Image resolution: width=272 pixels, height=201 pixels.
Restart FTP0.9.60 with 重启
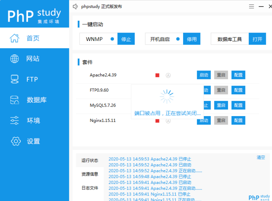[x=221, y=90]
